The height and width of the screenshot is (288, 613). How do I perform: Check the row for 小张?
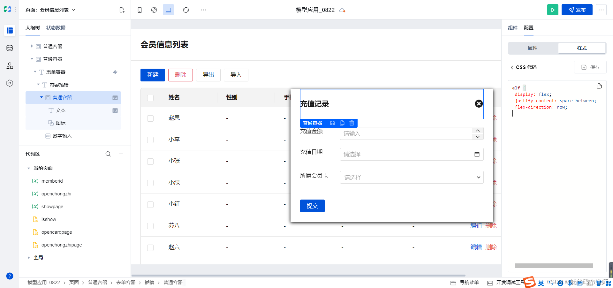tap(150, 162)
